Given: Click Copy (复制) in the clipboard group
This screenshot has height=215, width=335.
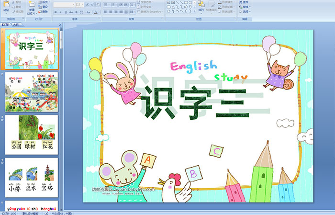Looking at the screenshot, I should (16, 7).
